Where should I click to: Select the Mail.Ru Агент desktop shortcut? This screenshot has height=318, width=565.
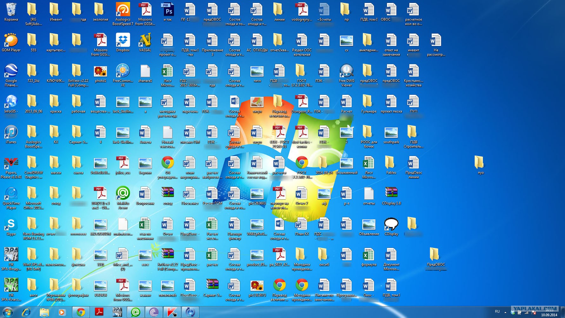pos(123,198)
